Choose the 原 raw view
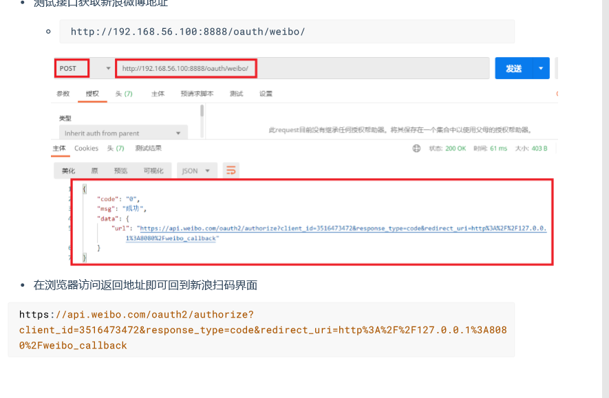Viewport: 609px width, 398px height. click(95, 170)
